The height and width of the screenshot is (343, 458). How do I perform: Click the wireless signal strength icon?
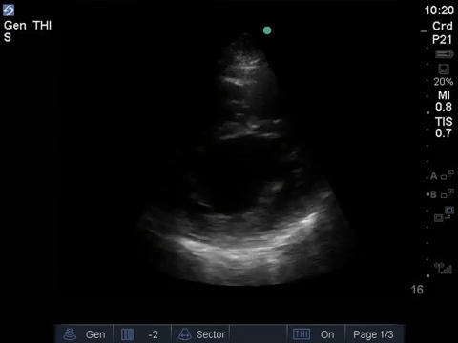[444, 268]
